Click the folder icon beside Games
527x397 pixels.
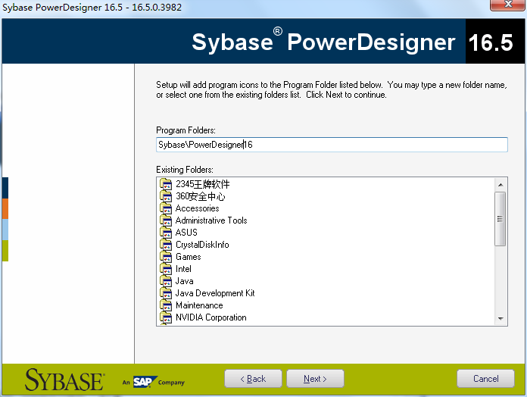(x=166, y=257)
